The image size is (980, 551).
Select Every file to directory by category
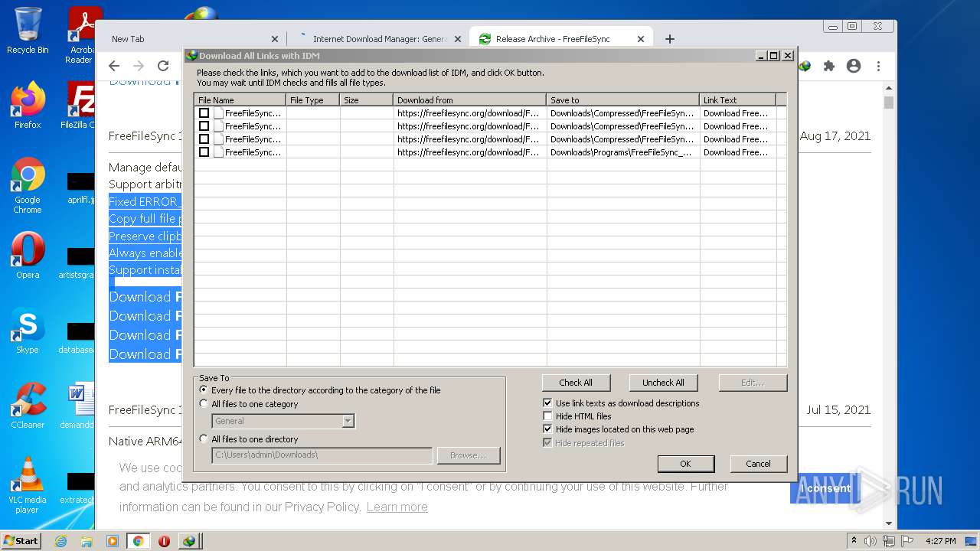coord(204,390)
